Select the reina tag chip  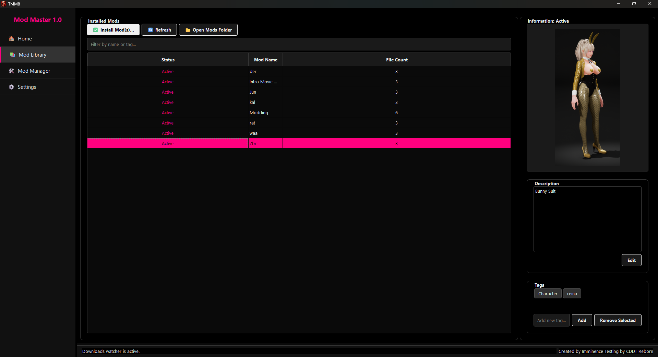[572, 294]
